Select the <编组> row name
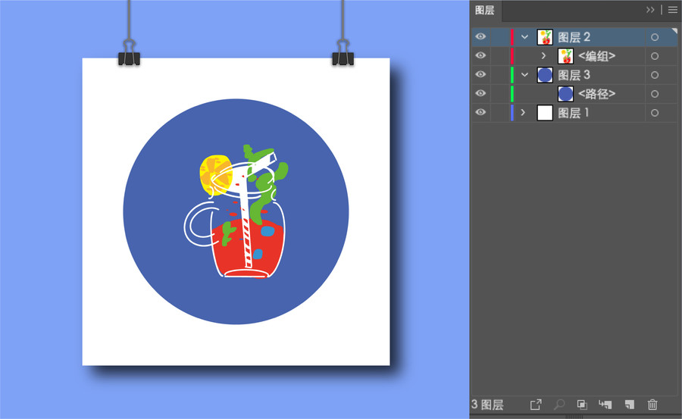Screen dimensions: 682x419 tap(597, 56)
